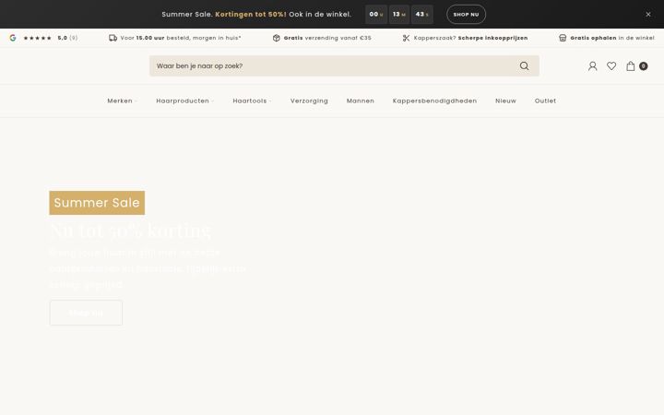Click the free shipping package icon
The image size is (664, 415).
click(x=277, y=38)
